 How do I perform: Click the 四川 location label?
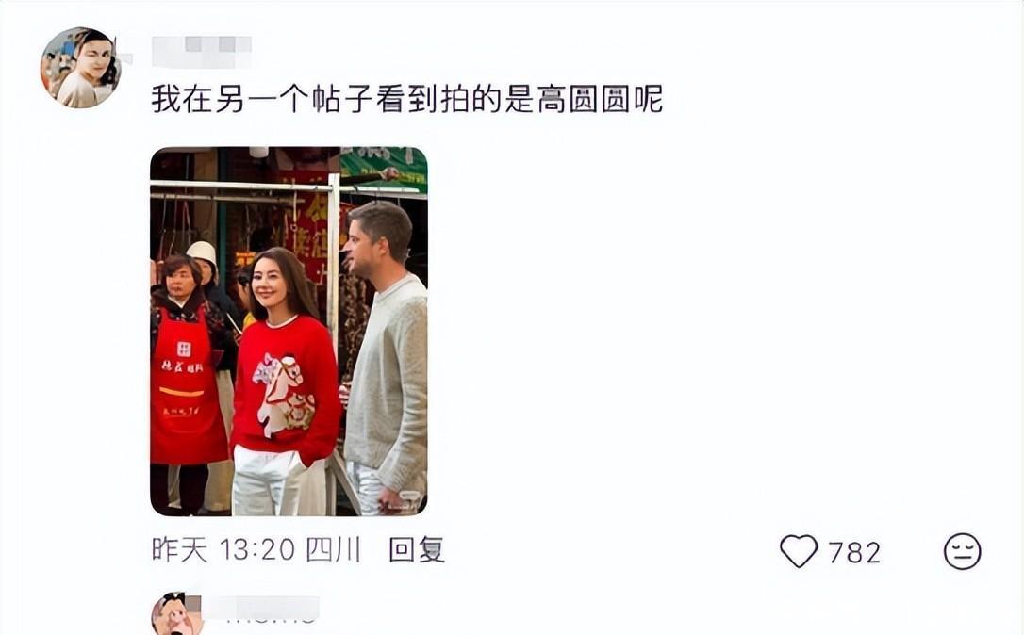334,550
